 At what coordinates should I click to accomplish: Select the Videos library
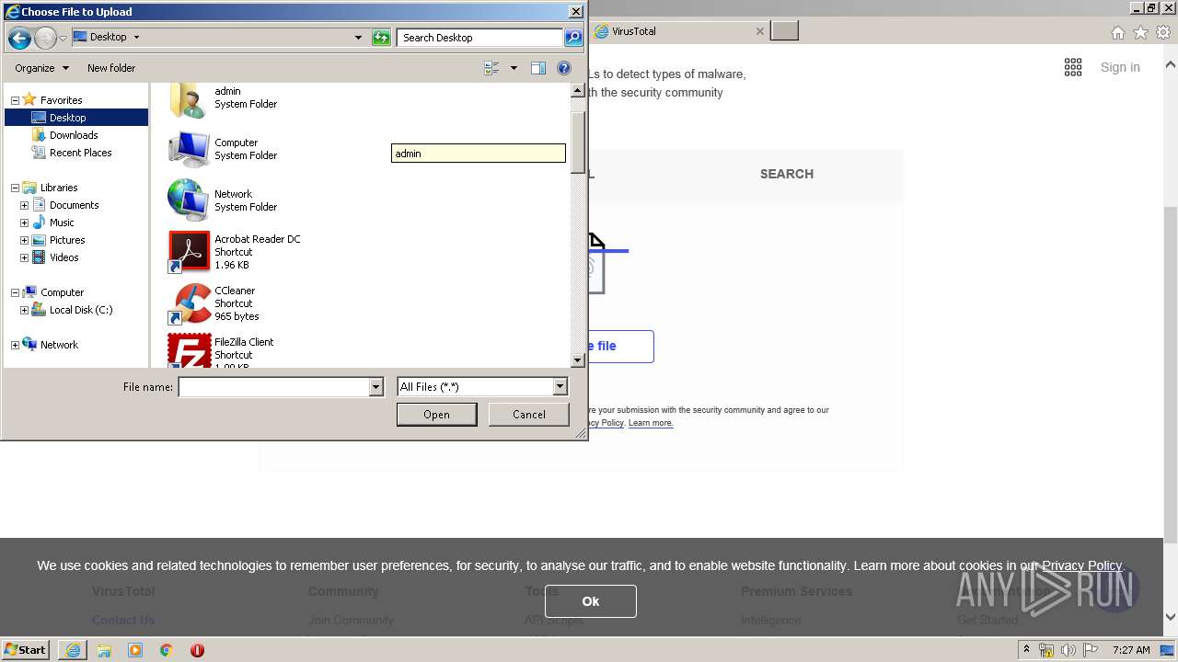point(64,257)
